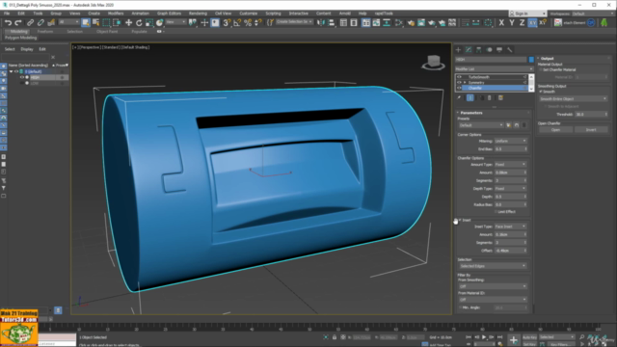This screenshot has width=617, height=347.
Task: Select the Rectangular Selection Region icon
Action: coord(106,23)
